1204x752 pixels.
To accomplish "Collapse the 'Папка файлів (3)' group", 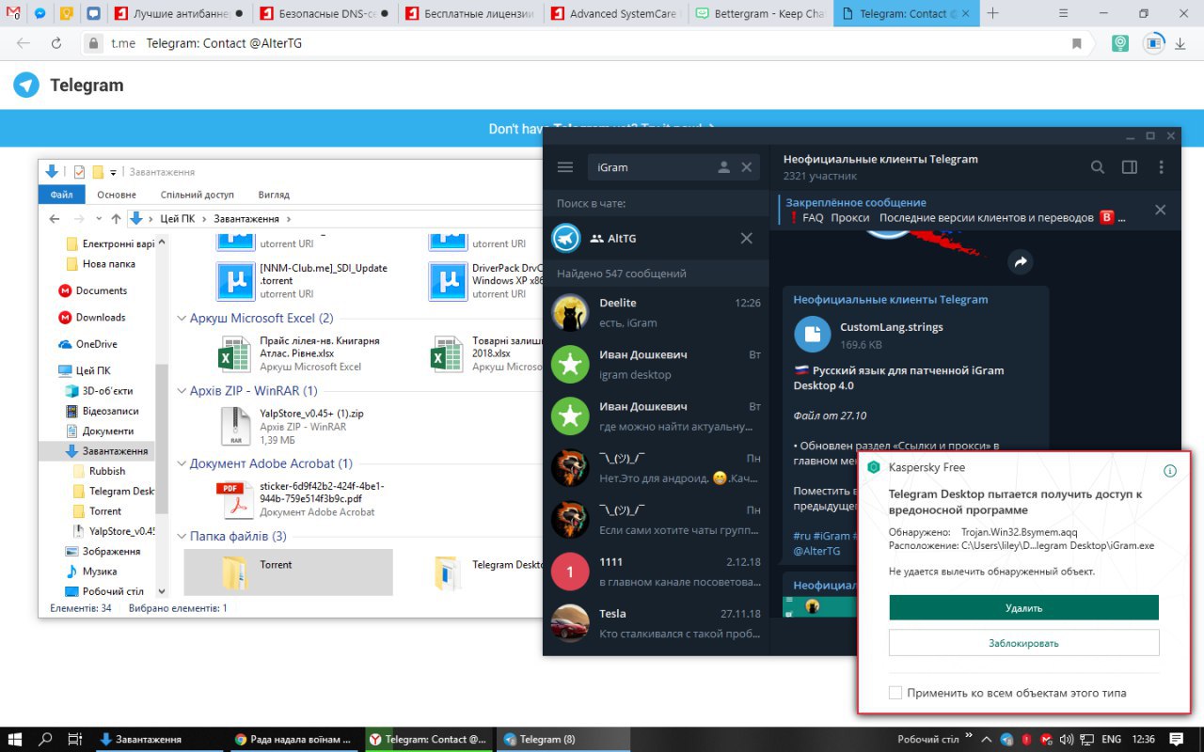I will click(x=182, y=536).
